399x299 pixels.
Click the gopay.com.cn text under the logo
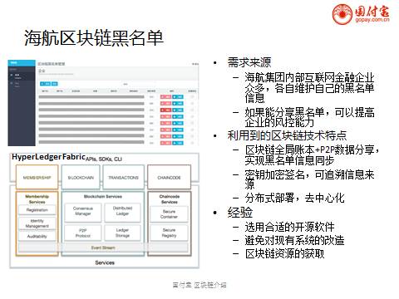372,20
